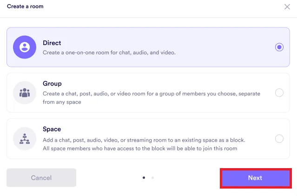Click the Group option title
This screenshot has height=196, width=297.
[52, 84]
